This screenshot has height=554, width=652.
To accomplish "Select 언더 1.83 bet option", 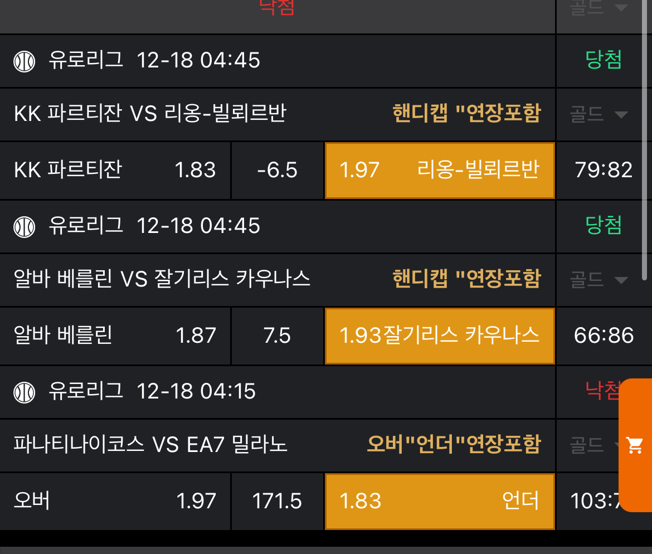I will pyautogui.click(x=440, y=501).
